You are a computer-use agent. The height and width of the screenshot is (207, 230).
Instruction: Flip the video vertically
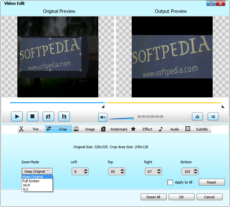(213, 117)
